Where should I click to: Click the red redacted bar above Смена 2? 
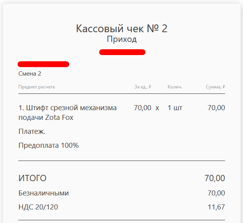point(43,64)
